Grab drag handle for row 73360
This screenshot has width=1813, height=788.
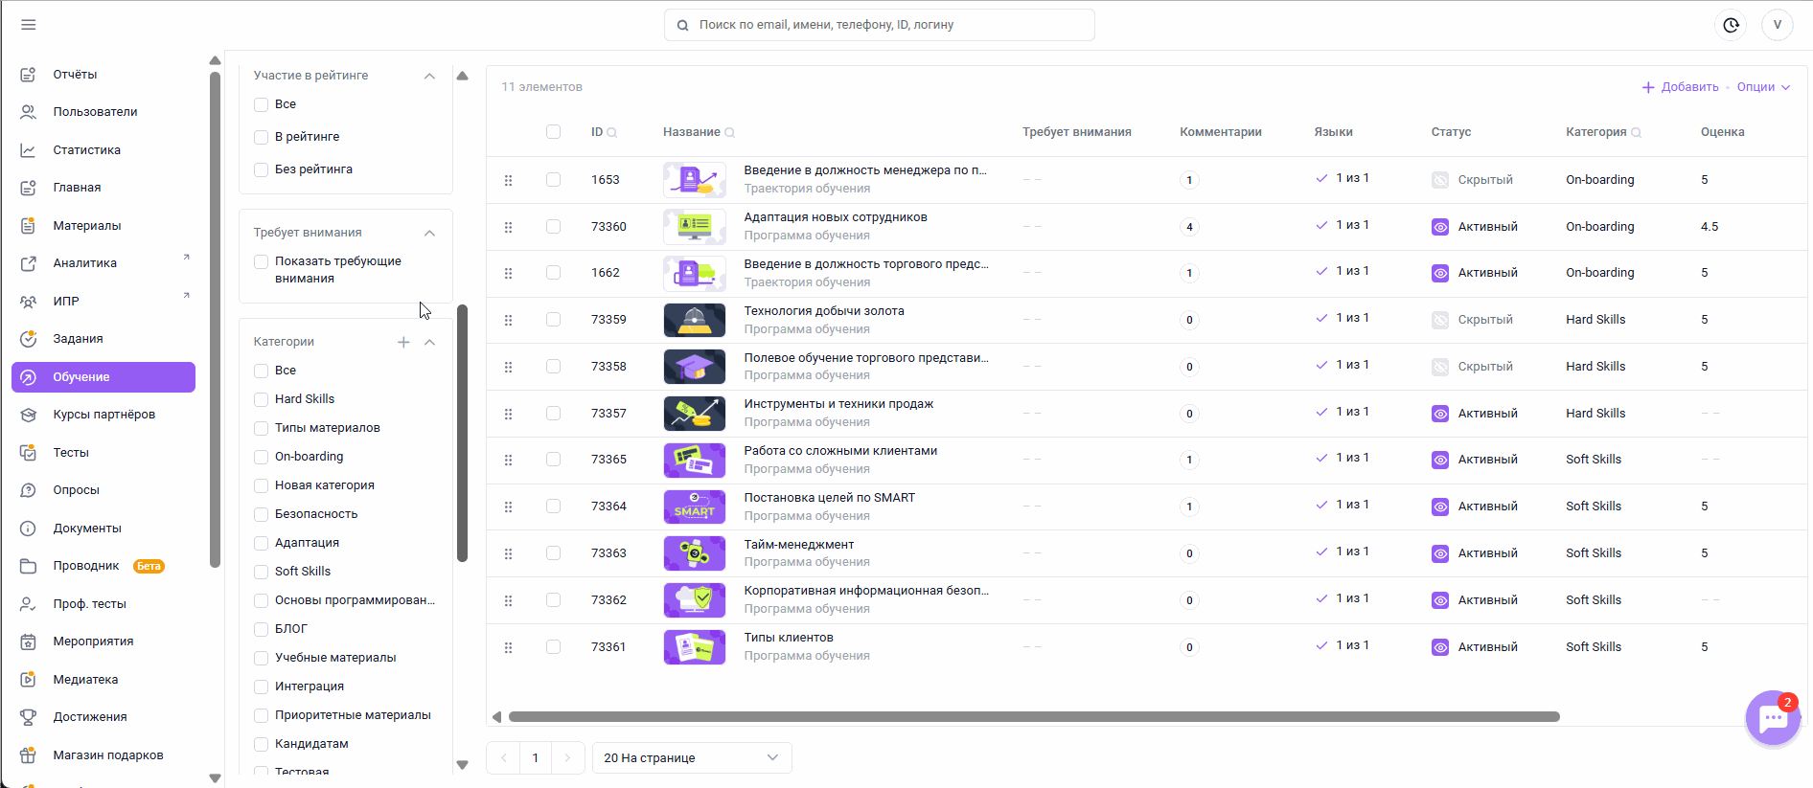(x=509, y=227)
